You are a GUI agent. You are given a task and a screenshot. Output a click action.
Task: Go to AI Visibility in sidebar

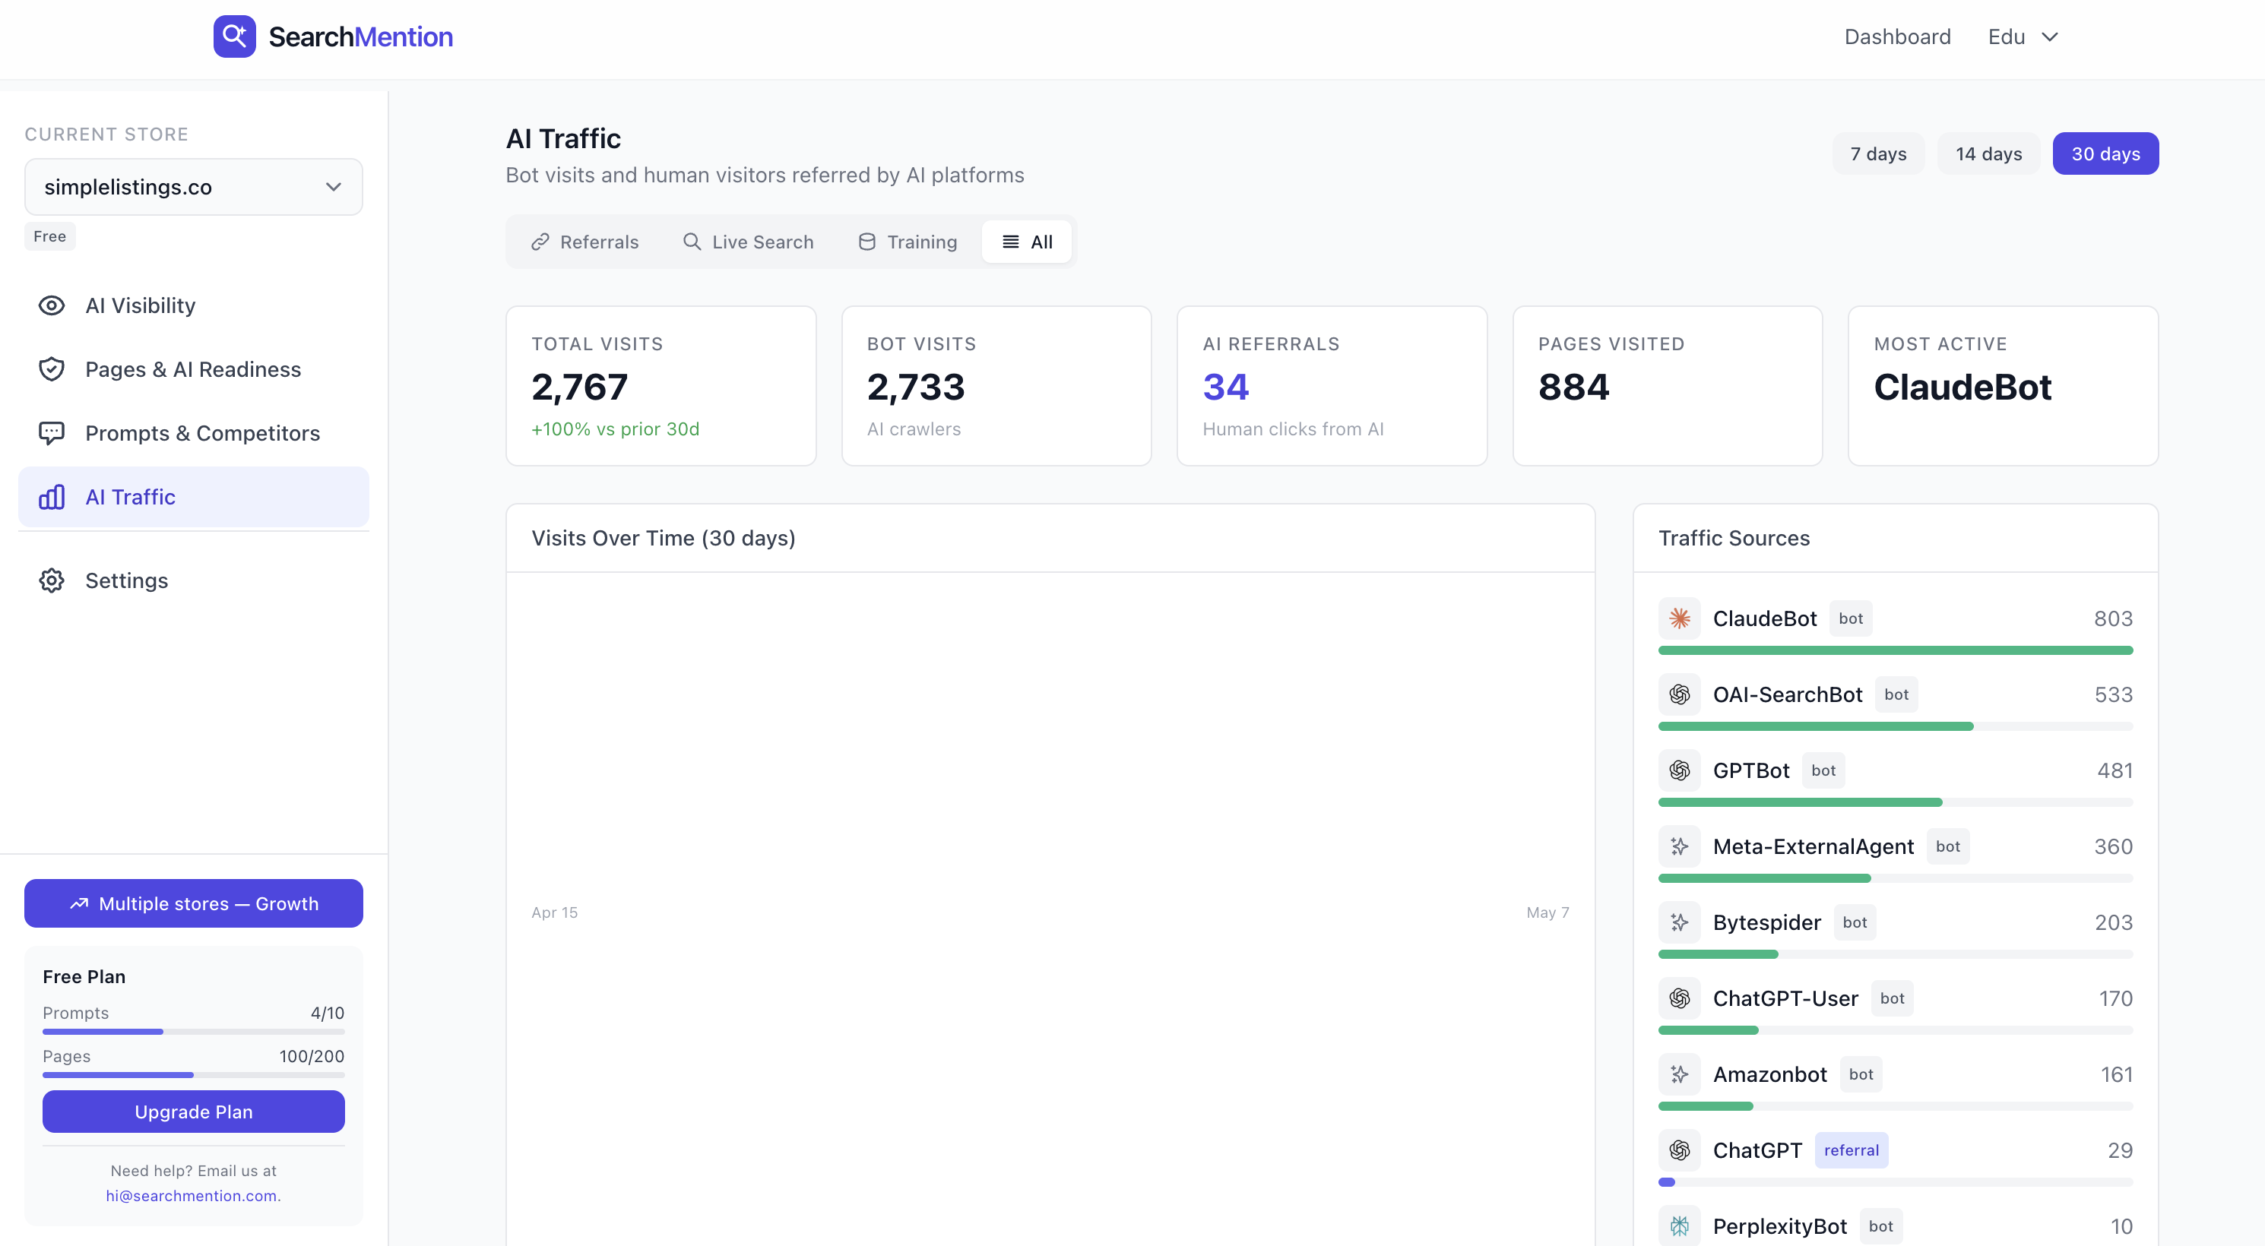(194, 305)
